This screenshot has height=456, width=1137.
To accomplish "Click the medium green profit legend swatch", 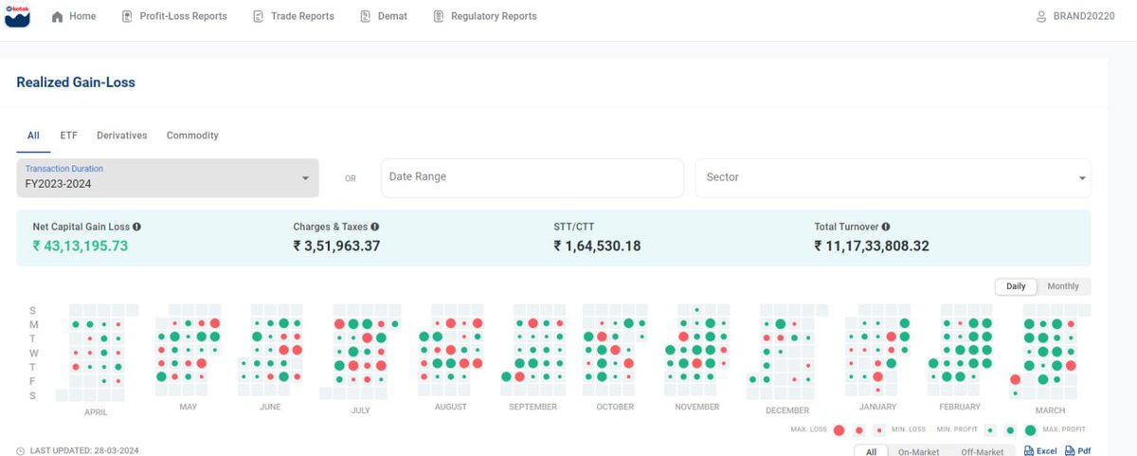I will click(x=1010, y=429).
